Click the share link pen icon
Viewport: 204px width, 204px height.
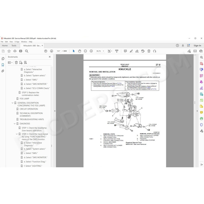pos(189,51)
